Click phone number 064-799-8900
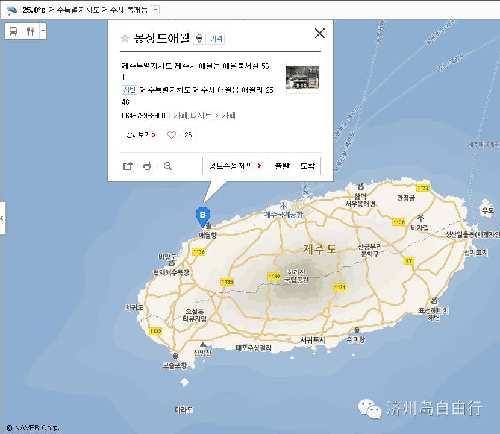 click(143, 116)
